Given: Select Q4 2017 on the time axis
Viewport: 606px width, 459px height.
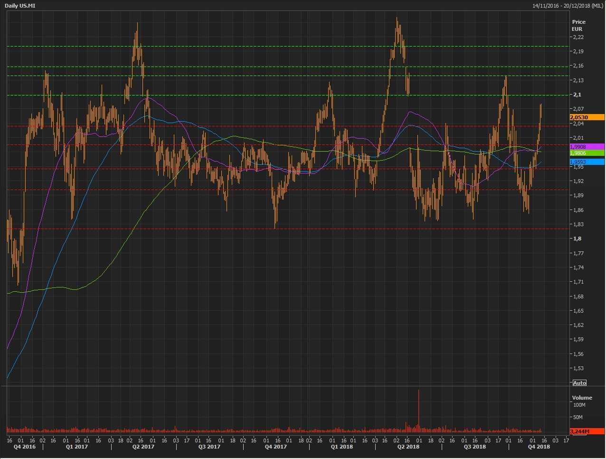Looking at the screenshot, I should point(275,447).
